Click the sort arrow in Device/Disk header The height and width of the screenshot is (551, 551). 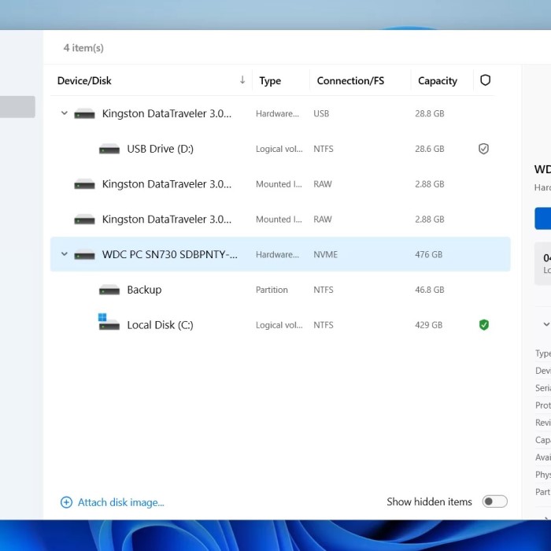coord(242,80)
